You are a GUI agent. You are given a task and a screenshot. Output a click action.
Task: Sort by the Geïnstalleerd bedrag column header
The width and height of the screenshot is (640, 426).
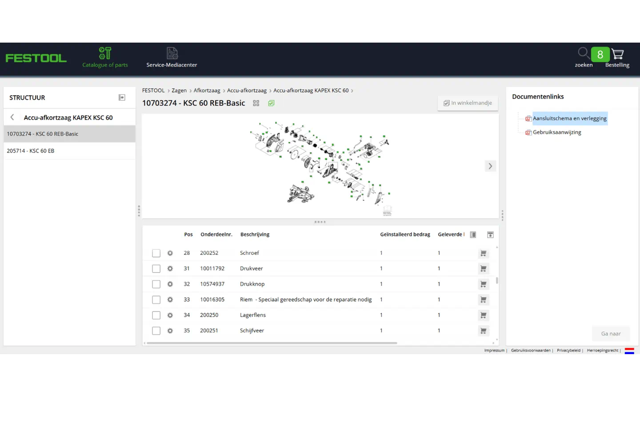[405, 235]
